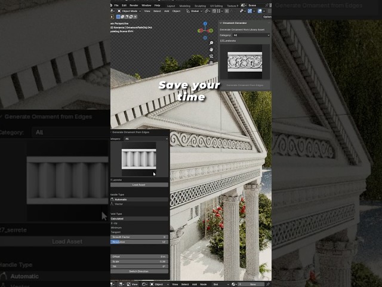Choose the extend selection mode icon
Image resolution: width=382 pixels, height=287 pixels.
click(x=122, y=17)
